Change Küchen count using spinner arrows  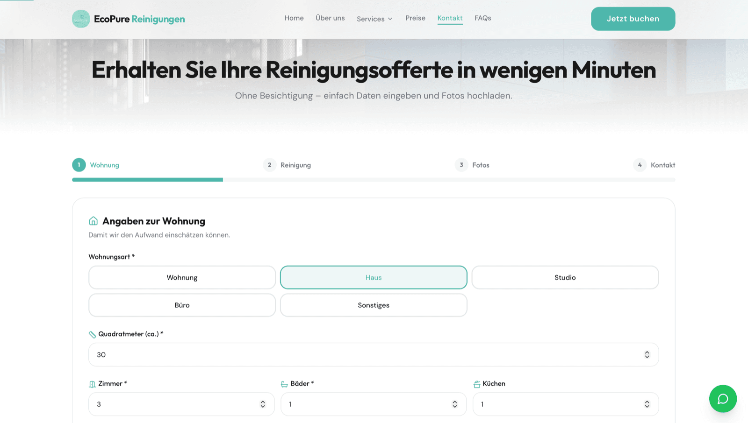pos(647,404)
